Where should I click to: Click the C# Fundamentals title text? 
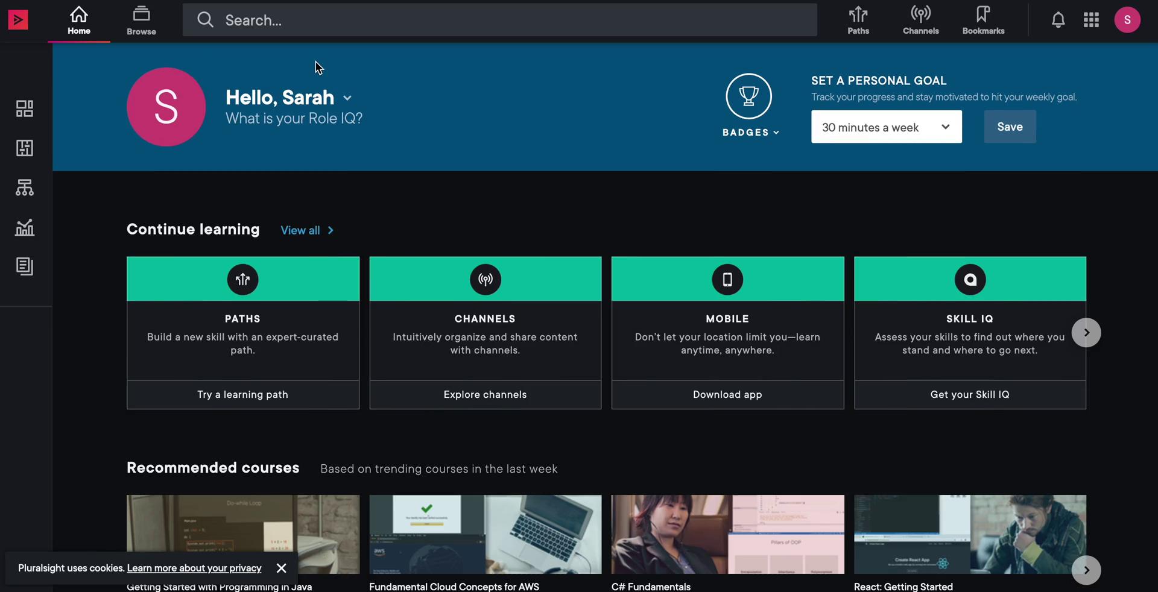click(x=651, y=587)
